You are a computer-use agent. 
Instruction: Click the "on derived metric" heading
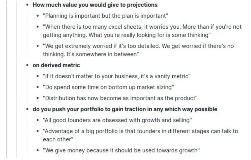(56, 65)
